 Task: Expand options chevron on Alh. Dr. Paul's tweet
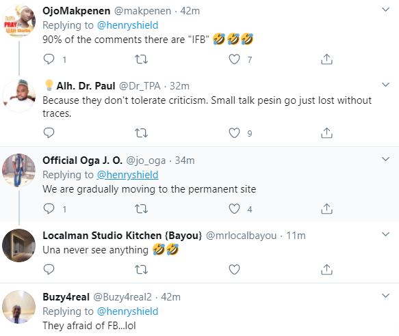(386, 85)
